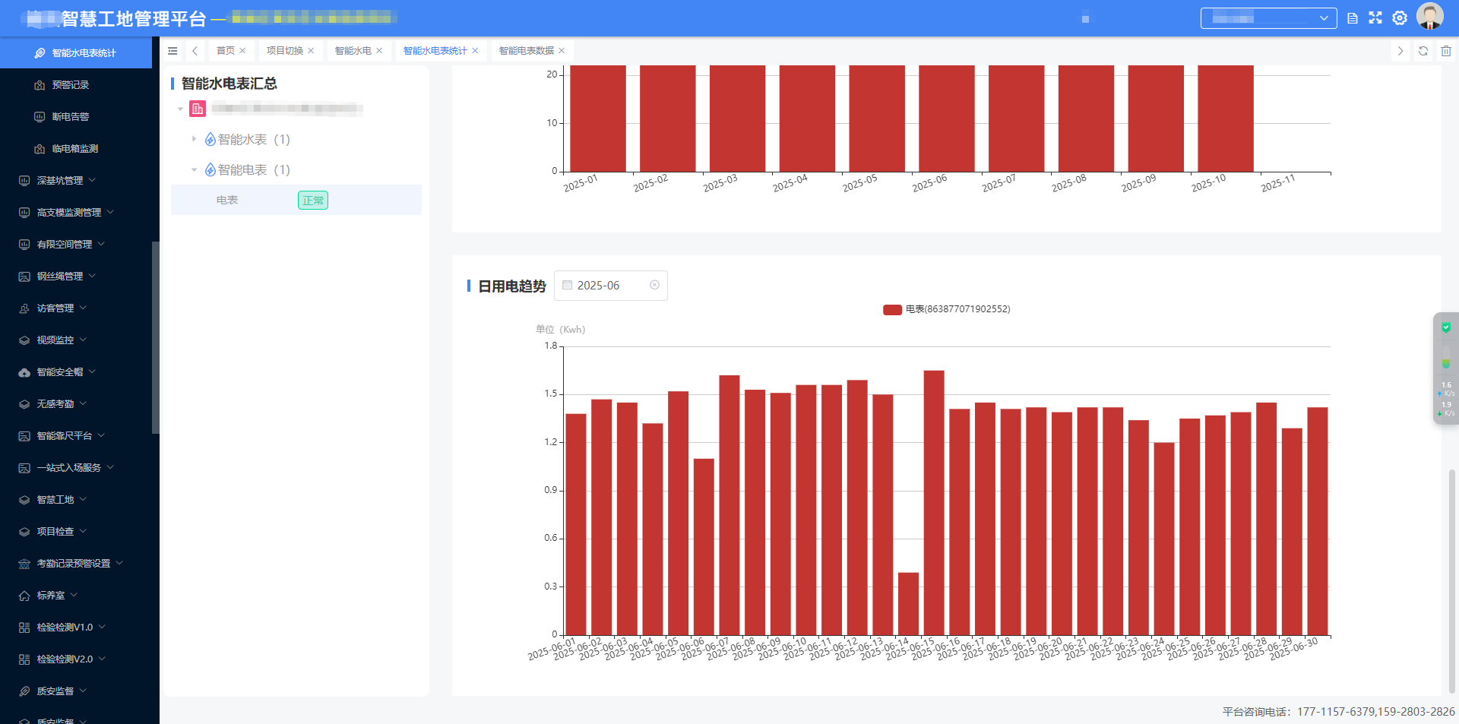Collapse the 智能电表 (1) tree node
This screenshot has width=1459, height=724.
194,169
